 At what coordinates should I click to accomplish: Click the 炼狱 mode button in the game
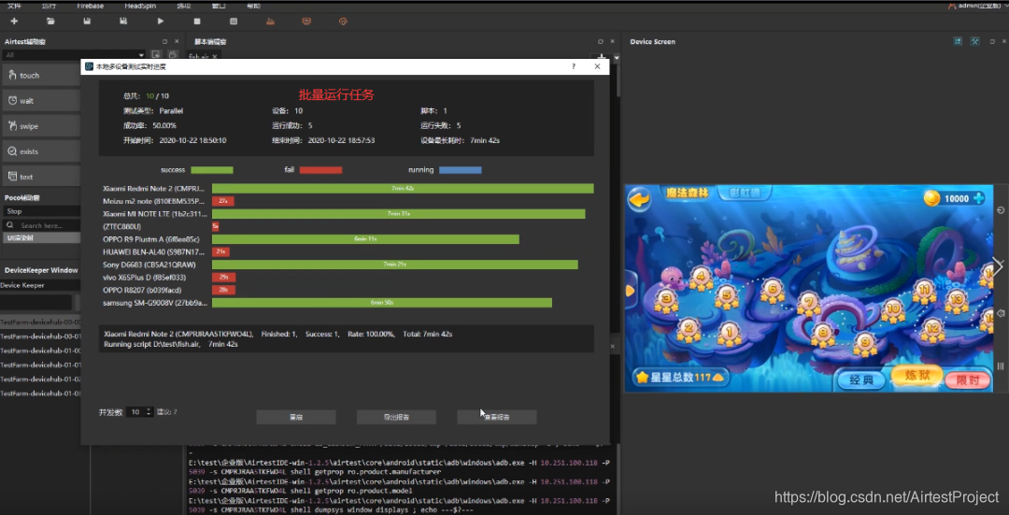point(917,376)
